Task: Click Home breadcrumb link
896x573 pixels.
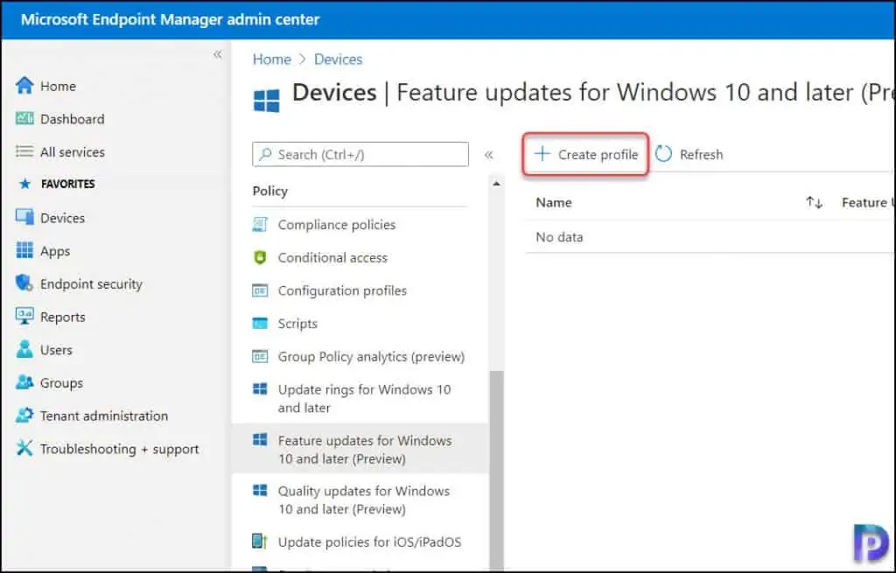Action: tap(272, 59)
